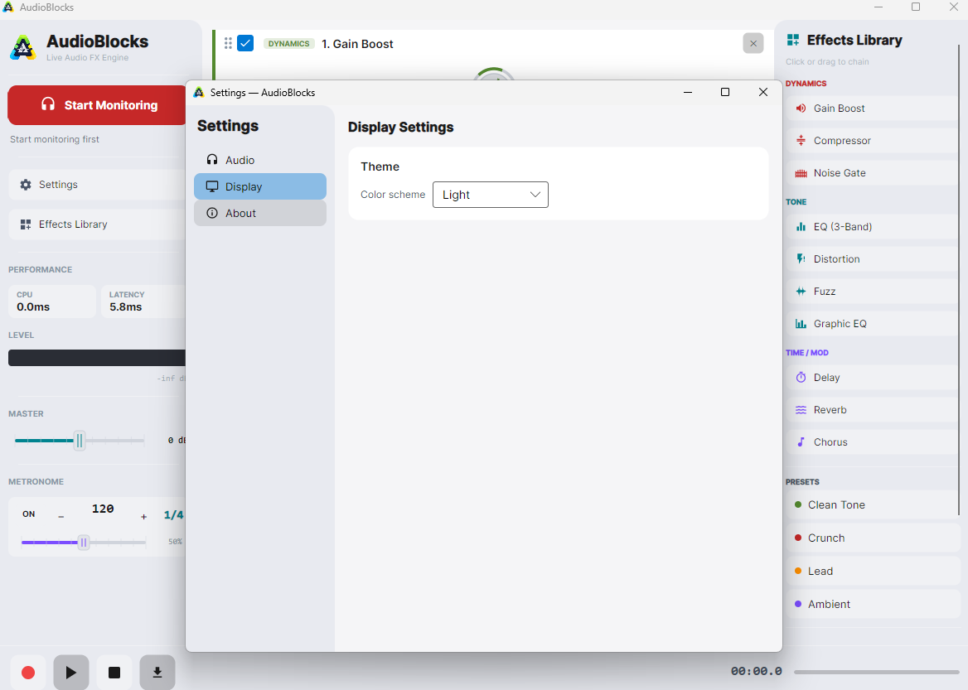Click the playback progress bar
Image resolution: width=968 pixels, height=690 pixels.
point(877,672)
